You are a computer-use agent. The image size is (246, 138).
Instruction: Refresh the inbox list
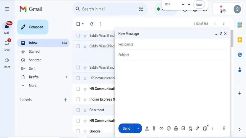(92, 24)
